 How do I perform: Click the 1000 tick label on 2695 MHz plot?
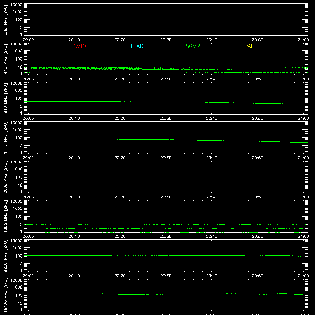(x=18, y=169)
